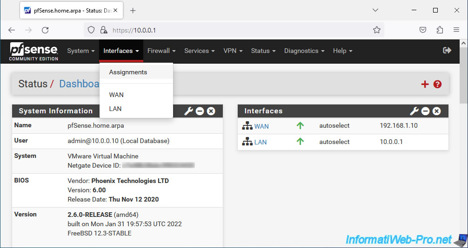Viewport: 468px width, 248px height.
Task: Click the WAN green up-arrow status
Action: tap(300, 125)
